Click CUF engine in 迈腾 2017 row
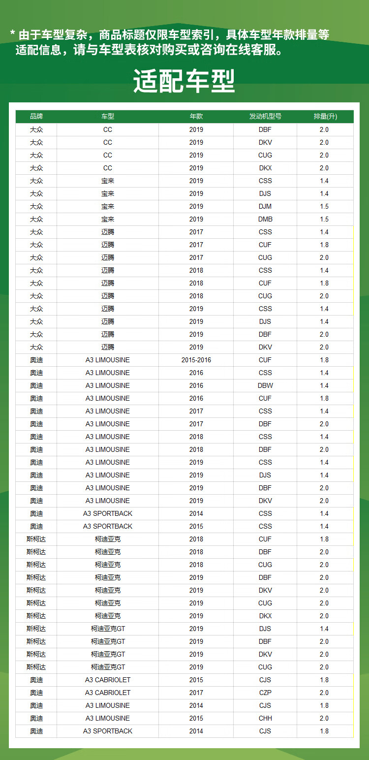The width and height of the screenshot is (369, 760). coord(265,245)
